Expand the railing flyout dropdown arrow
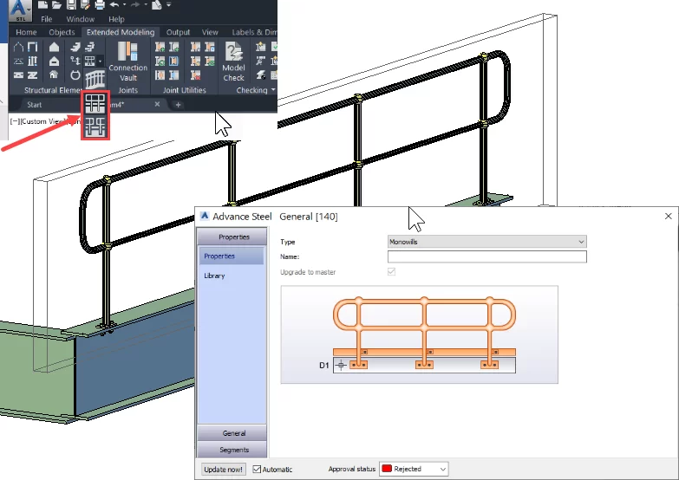Screen dimensions: 679x480 click(101, 62)
